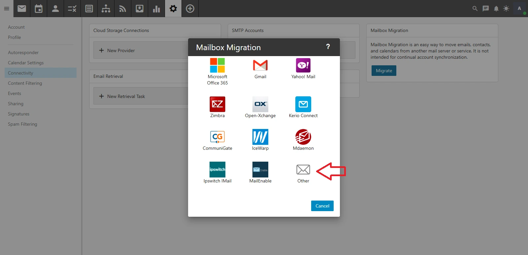Select Zimbra mail server icon
528x255 pixels.
217,104
